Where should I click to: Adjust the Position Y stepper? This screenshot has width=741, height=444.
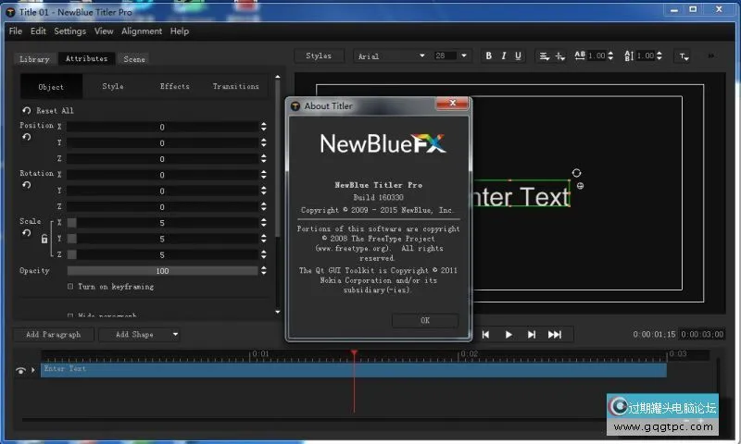[x=264, y=142]
